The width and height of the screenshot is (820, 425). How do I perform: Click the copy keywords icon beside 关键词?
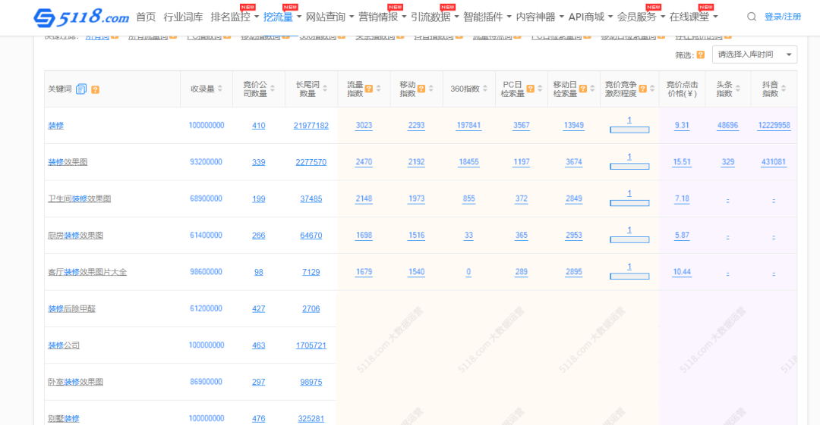[81, 89]
